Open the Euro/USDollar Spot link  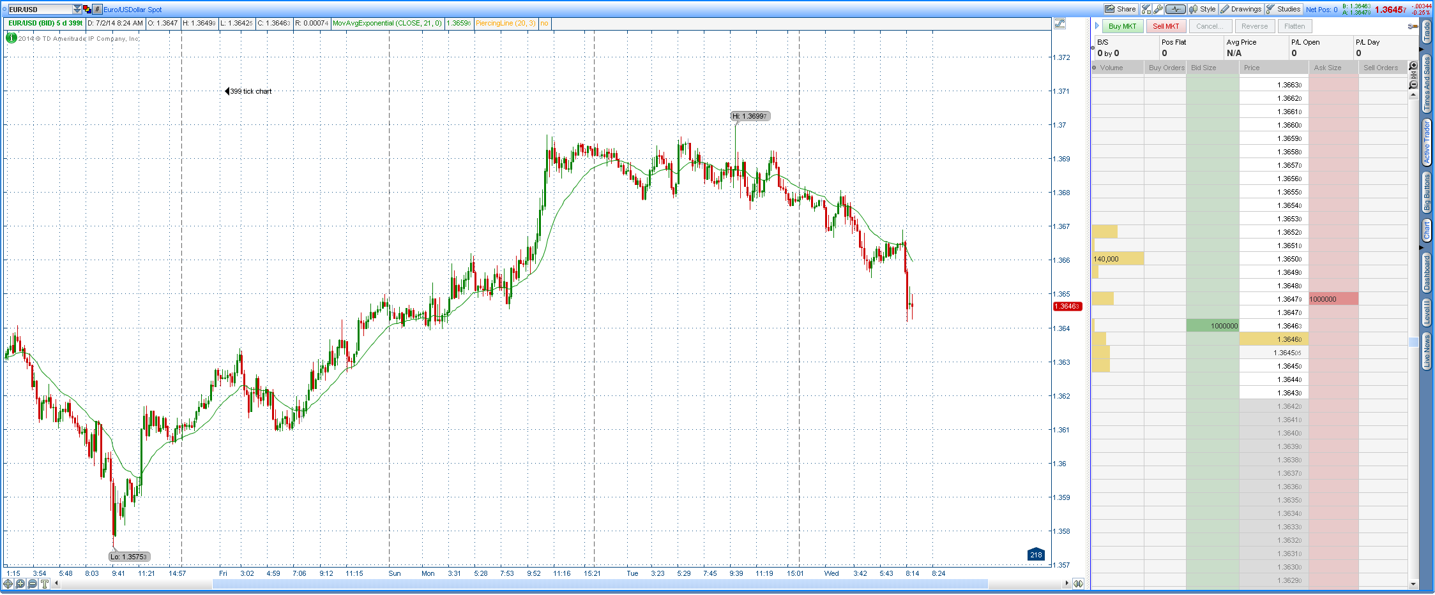(x=133, y=10)
